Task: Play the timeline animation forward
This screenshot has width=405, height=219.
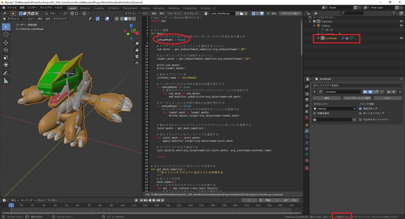Action: [154, 200]
